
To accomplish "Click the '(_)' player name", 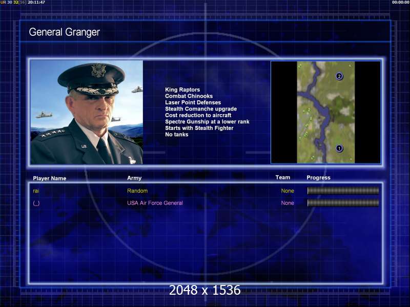I will click(x=36, y=203).
